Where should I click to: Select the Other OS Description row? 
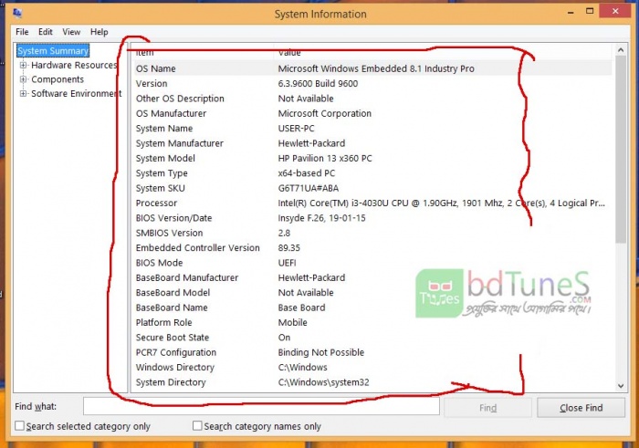pos(372,99)
